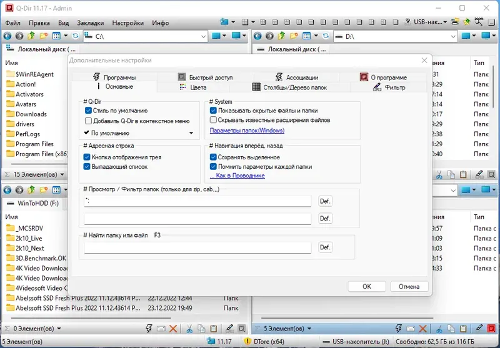Check 'Скрывать известные расширения файлов'
The height and width of the screenshot is (348, 500).
[213, 120]
